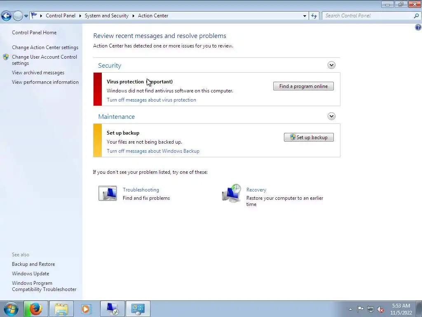Image resolution: width=422 pixels, height=317 pixels.
Task: Click the Set up backup heading text
Action: coord(123,133)
